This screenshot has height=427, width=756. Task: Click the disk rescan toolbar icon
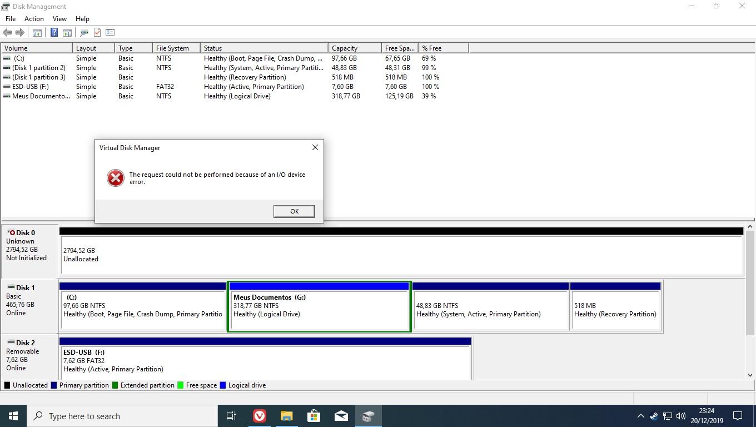84,33
